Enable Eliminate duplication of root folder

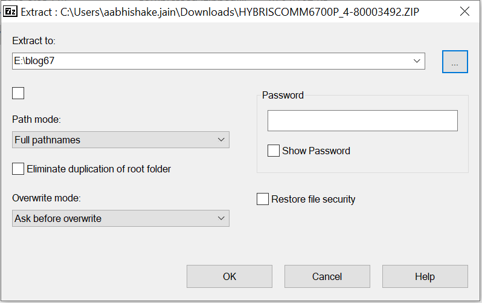pos(18,169)
